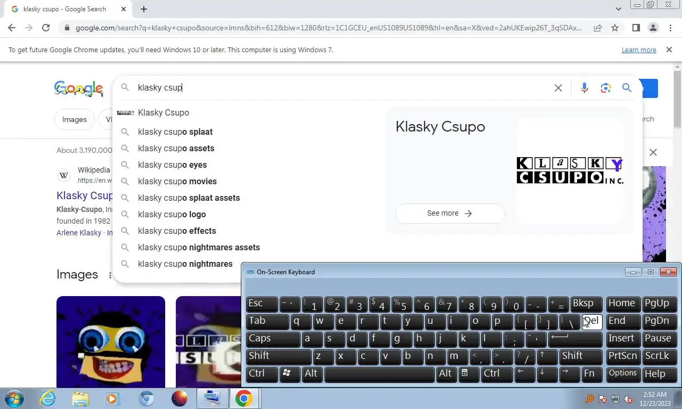This screenshot has height=409, width=682.
Task: Launch Internet Explorer from taskbar
Action: (47, 398)
